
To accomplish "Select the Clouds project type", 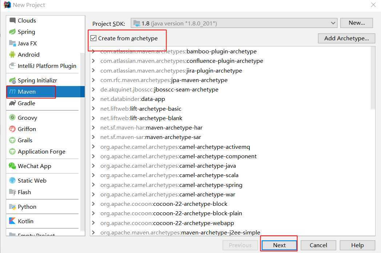I will click(x=27, y=20).
